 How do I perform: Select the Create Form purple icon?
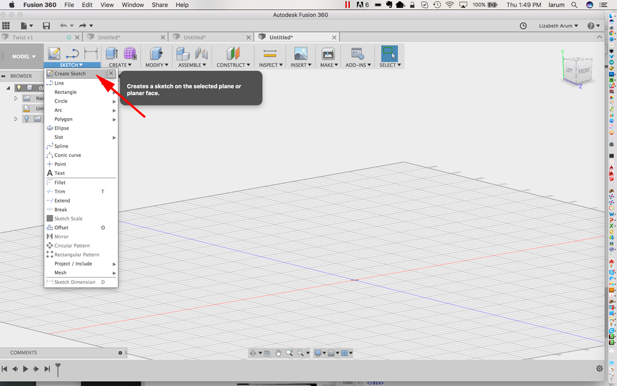tap(130, 54)
